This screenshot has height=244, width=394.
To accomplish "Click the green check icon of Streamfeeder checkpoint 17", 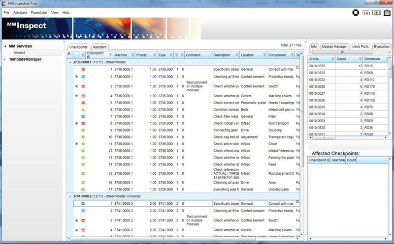I will click(83, 190).
